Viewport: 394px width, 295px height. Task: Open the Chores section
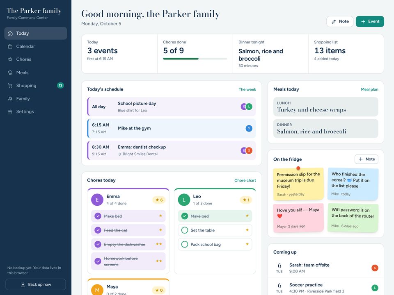click(x=36, y=59)
